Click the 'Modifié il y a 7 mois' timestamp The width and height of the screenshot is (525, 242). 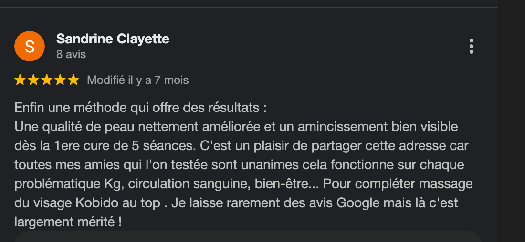pos(137,80)
